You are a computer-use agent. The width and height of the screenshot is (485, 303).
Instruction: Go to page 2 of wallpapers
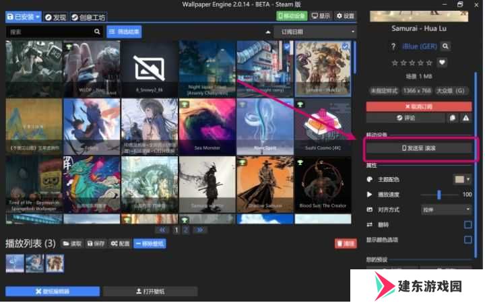coord(186,230)
